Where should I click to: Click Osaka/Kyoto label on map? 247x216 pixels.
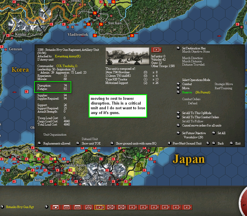[x=75, y=165]
